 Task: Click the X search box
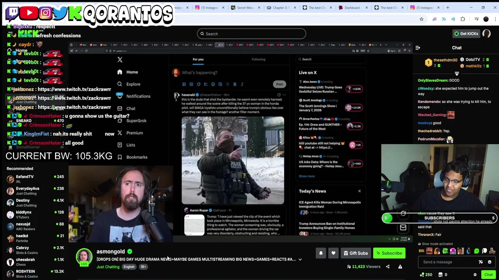331,59
